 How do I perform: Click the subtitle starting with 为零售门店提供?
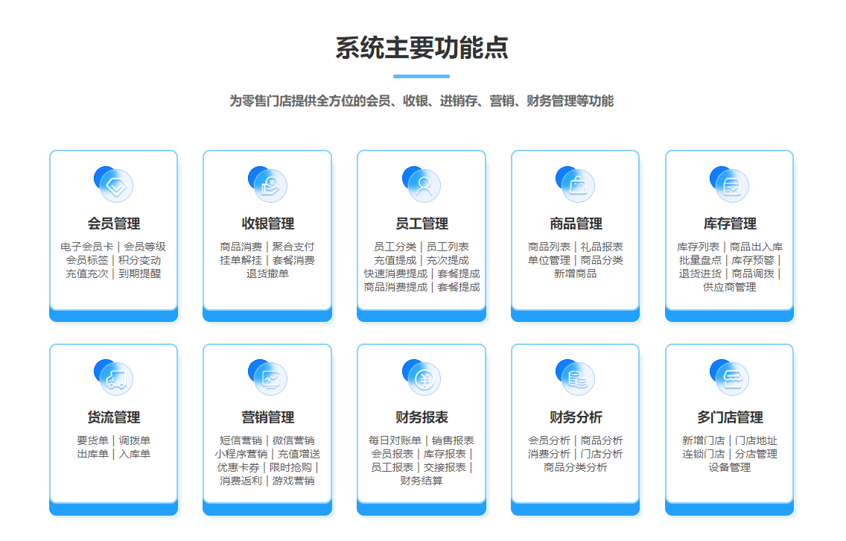[x=422, y=101]
